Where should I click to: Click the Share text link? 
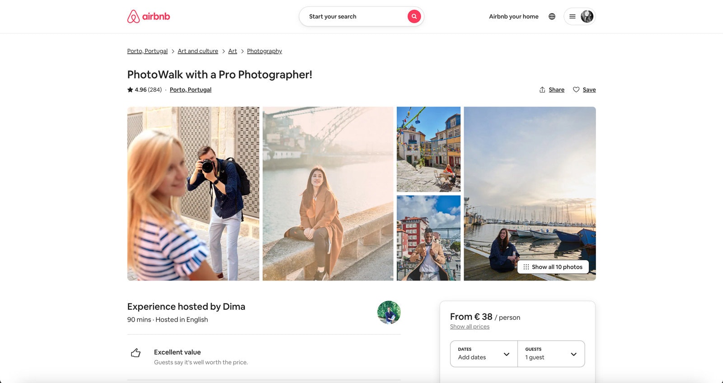pos(556,89)
